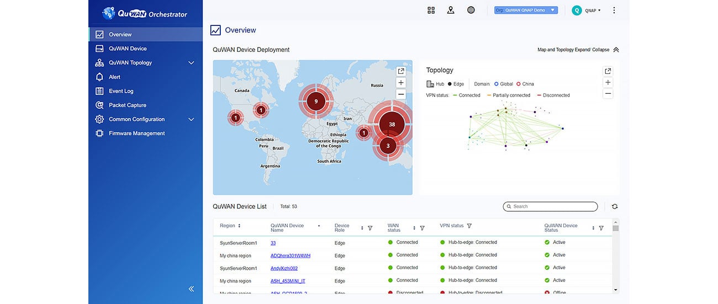Viewport: 718px width, 304px height.
Task: Expand the QuWAN Topology submenu chevron
Action: (x=191, y=63)
